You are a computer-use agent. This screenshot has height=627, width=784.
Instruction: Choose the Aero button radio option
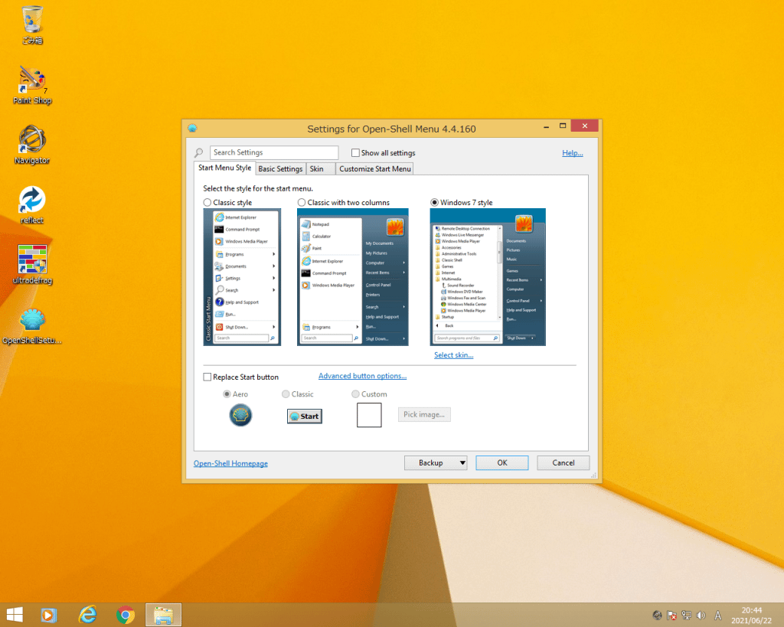(227, 394)
